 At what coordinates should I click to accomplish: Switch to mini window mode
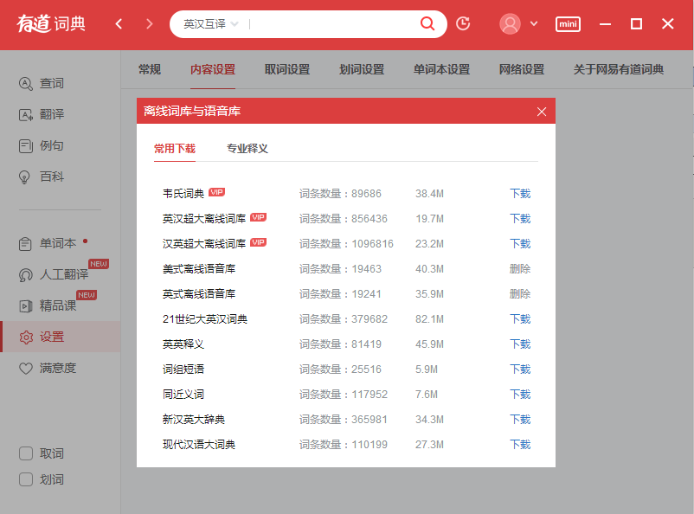(x=568, y=24)
